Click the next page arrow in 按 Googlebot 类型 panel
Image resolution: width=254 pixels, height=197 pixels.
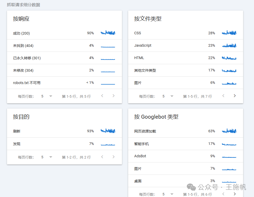235,194
